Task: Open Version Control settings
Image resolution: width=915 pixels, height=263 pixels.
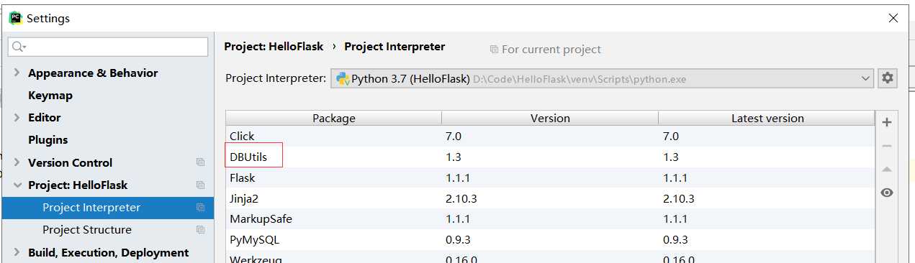Action: [70, 162]
